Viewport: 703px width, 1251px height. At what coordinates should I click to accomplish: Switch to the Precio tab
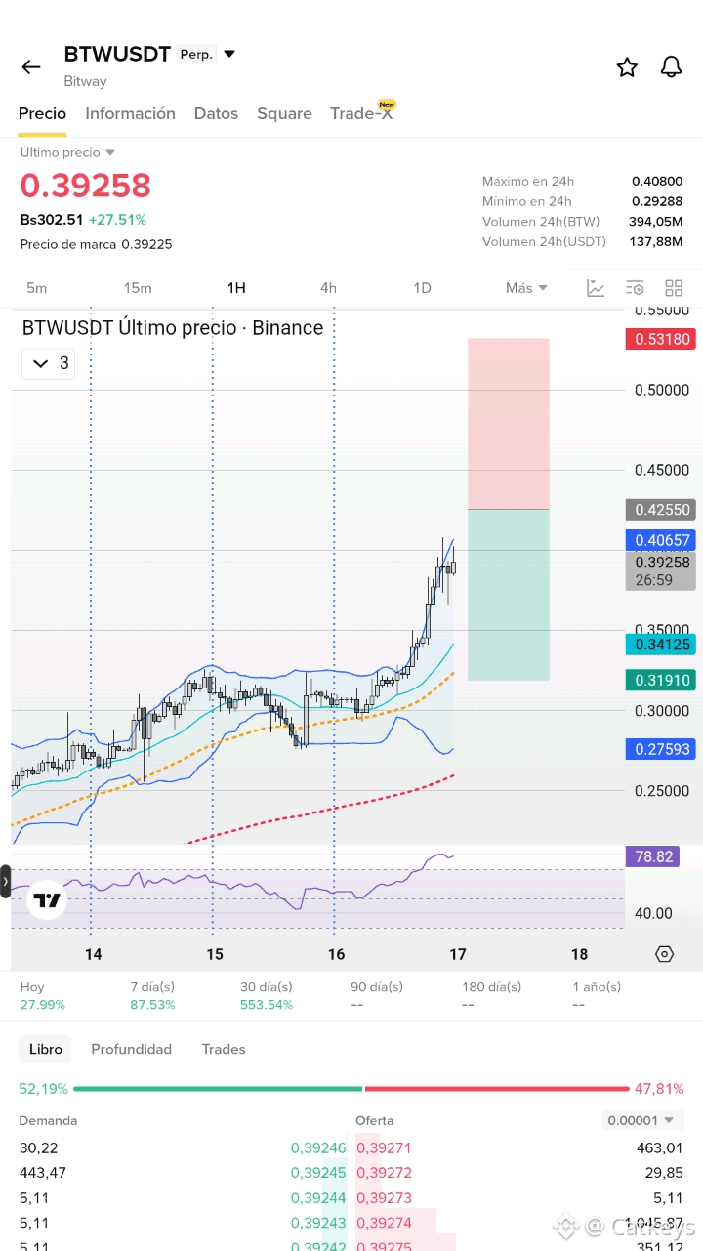pyautogui.click(x=42, y=113)
